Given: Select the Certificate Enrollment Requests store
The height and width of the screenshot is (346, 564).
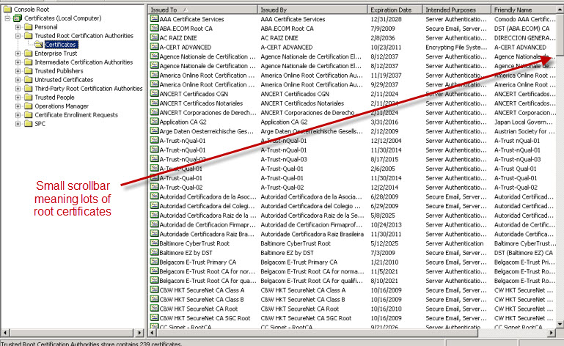Looking at the screenshot, I should pyautogui.click(x=76, y=115).
